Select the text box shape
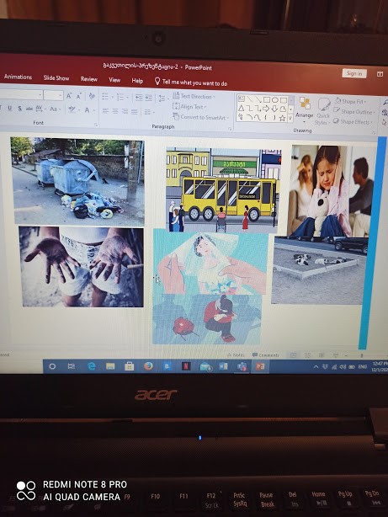388x517 pixels. [x=242, y=99]
